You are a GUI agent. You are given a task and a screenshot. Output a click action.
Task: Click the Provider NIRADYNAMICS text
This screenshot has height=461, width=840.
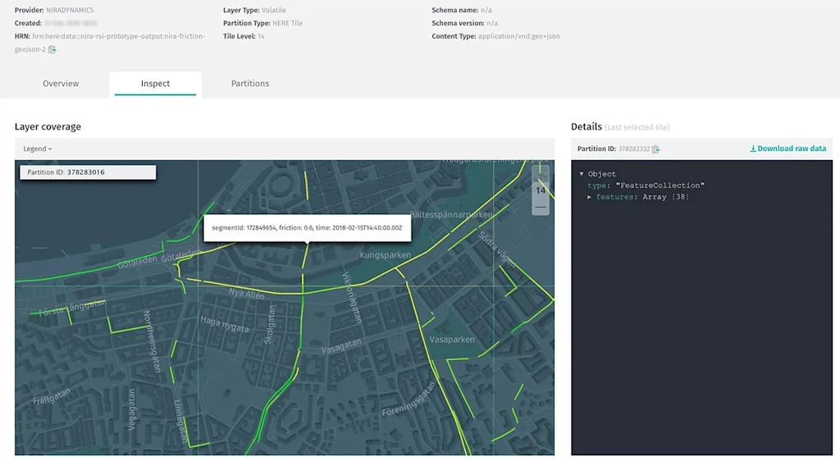[54, 10]
